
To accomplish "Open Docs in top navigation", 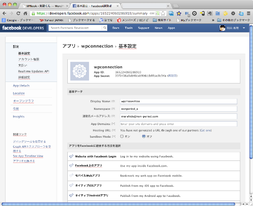I will tap(116, 28).
